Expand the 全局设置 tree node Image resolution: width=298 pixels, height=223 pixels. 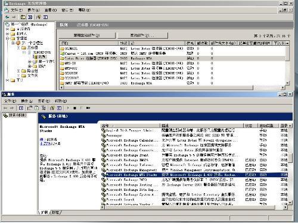[x=7, y=29]
